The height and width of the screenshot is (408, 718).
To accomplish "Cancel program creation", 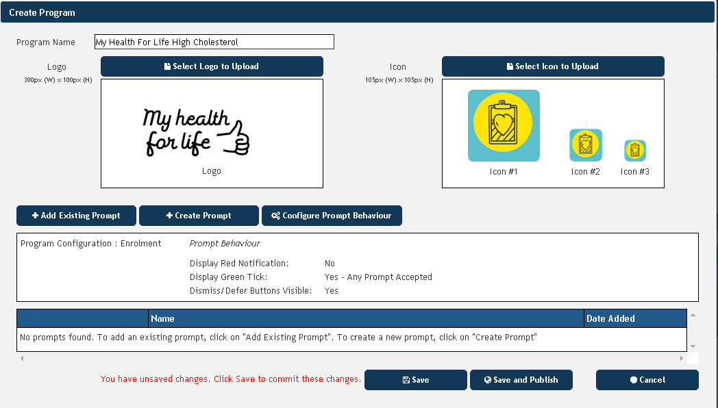I will point(647,380).
